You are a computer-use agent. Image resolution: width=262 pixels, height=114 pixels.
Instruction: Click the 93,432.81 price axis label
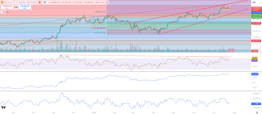point(257,23)
